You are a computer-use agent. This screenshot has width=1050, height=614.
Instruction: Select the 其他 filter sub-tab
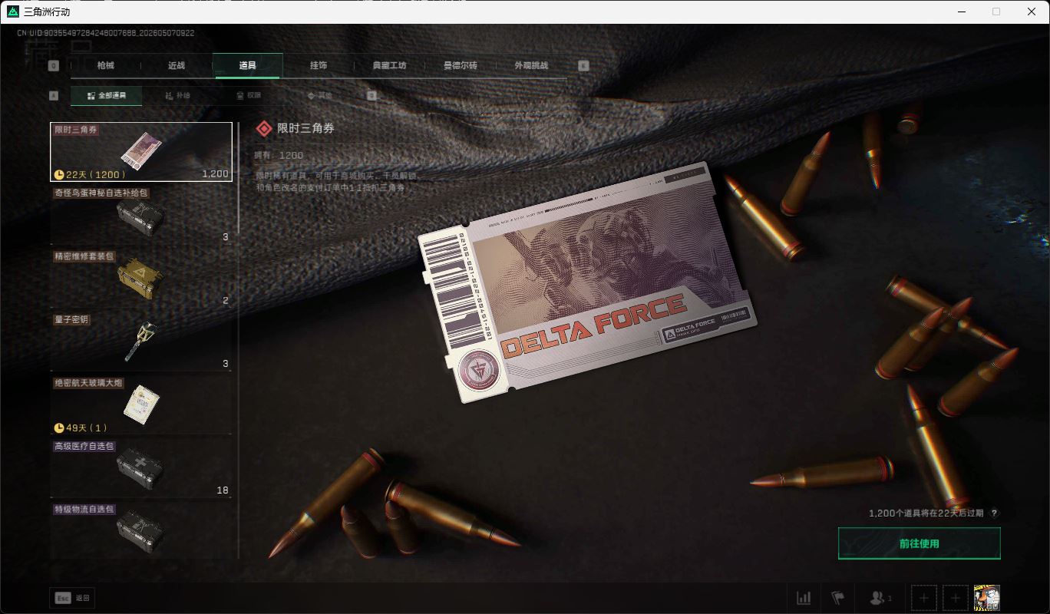tap(319, 96)
